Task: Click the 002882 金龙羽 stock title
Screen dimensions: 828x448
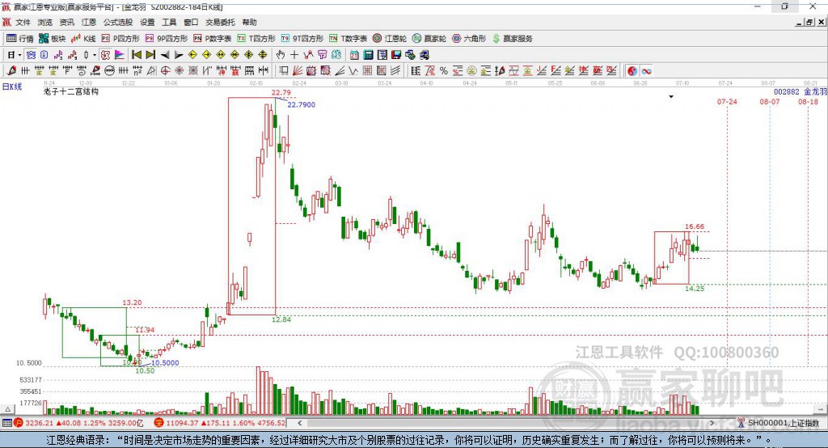Action: (x=800, y=91)
